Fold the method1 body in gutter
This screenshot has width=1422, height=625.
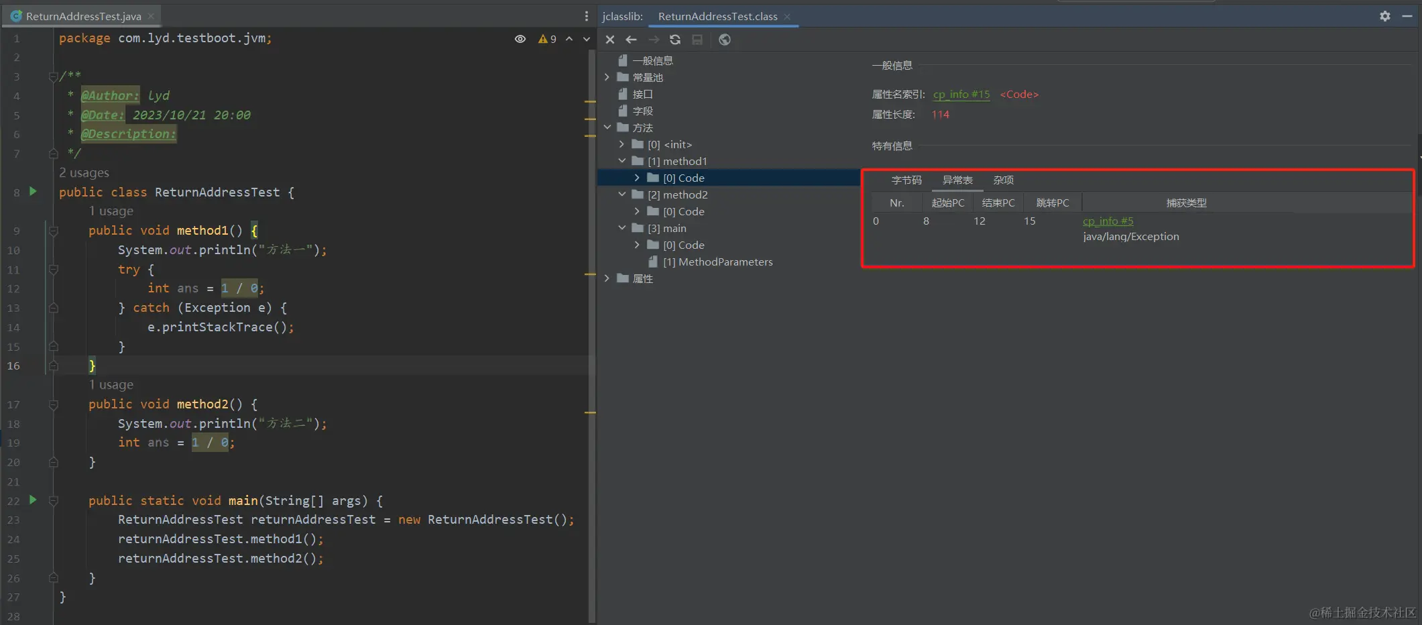tap(53, 231)
